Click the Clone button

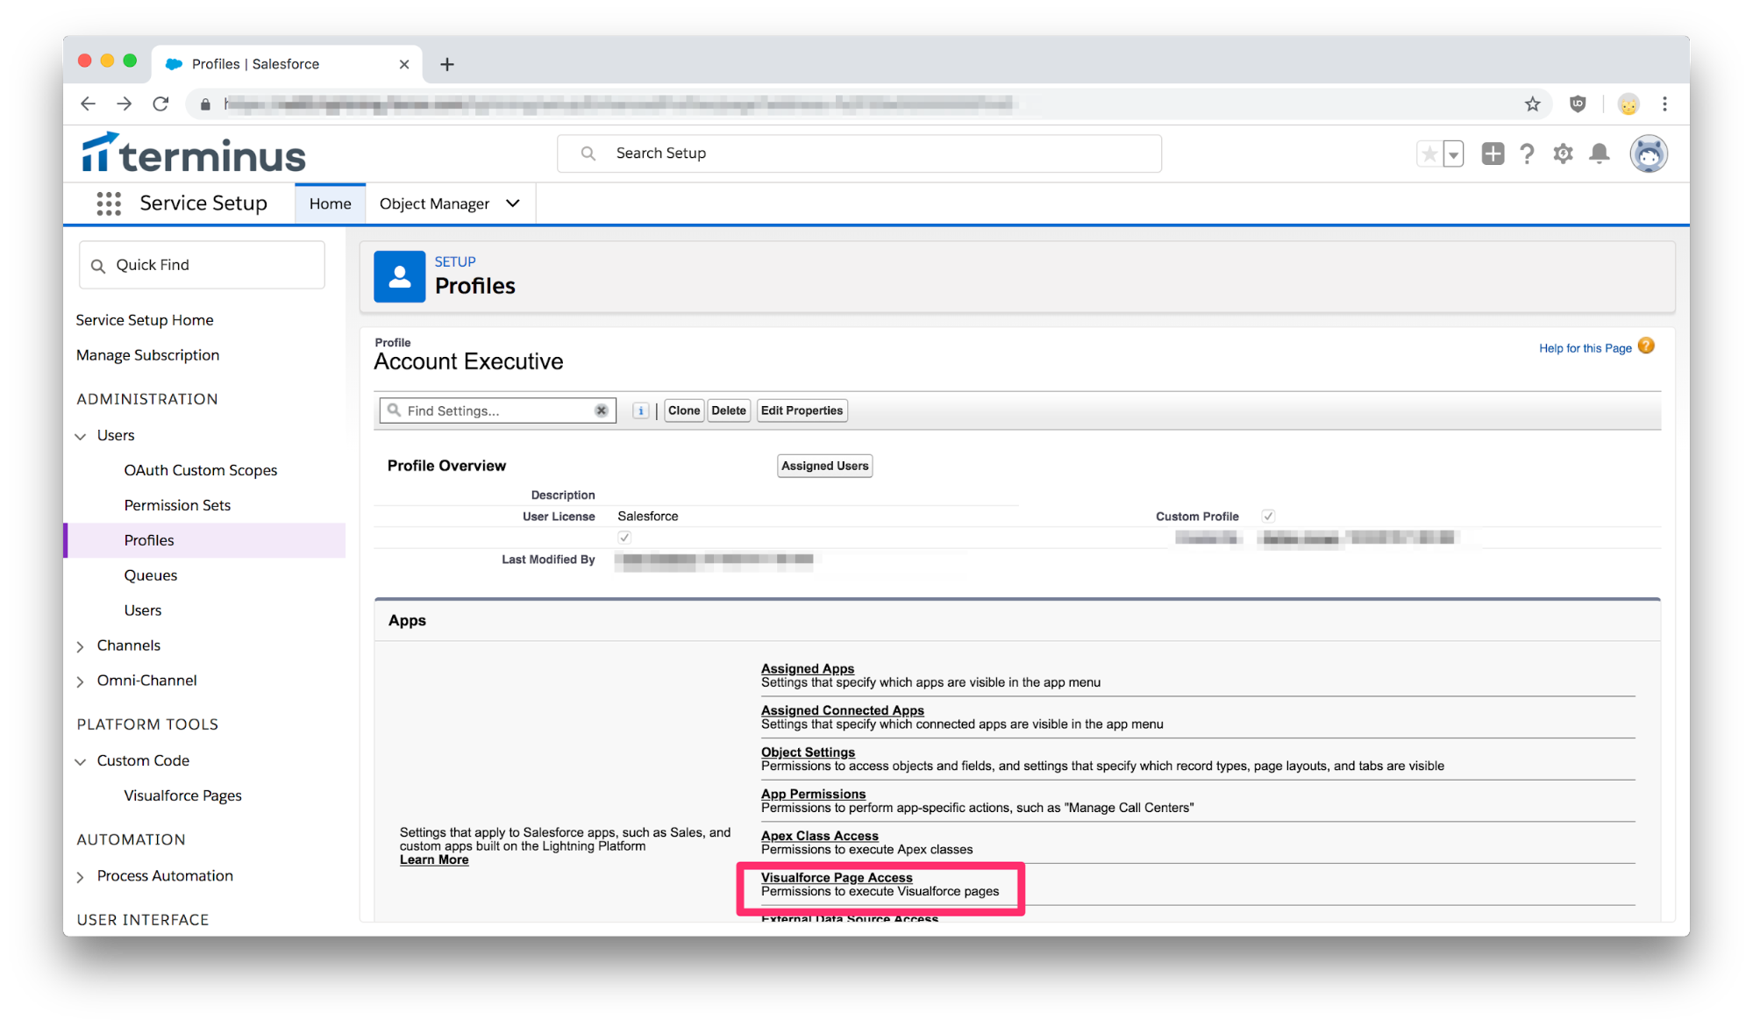684,410
